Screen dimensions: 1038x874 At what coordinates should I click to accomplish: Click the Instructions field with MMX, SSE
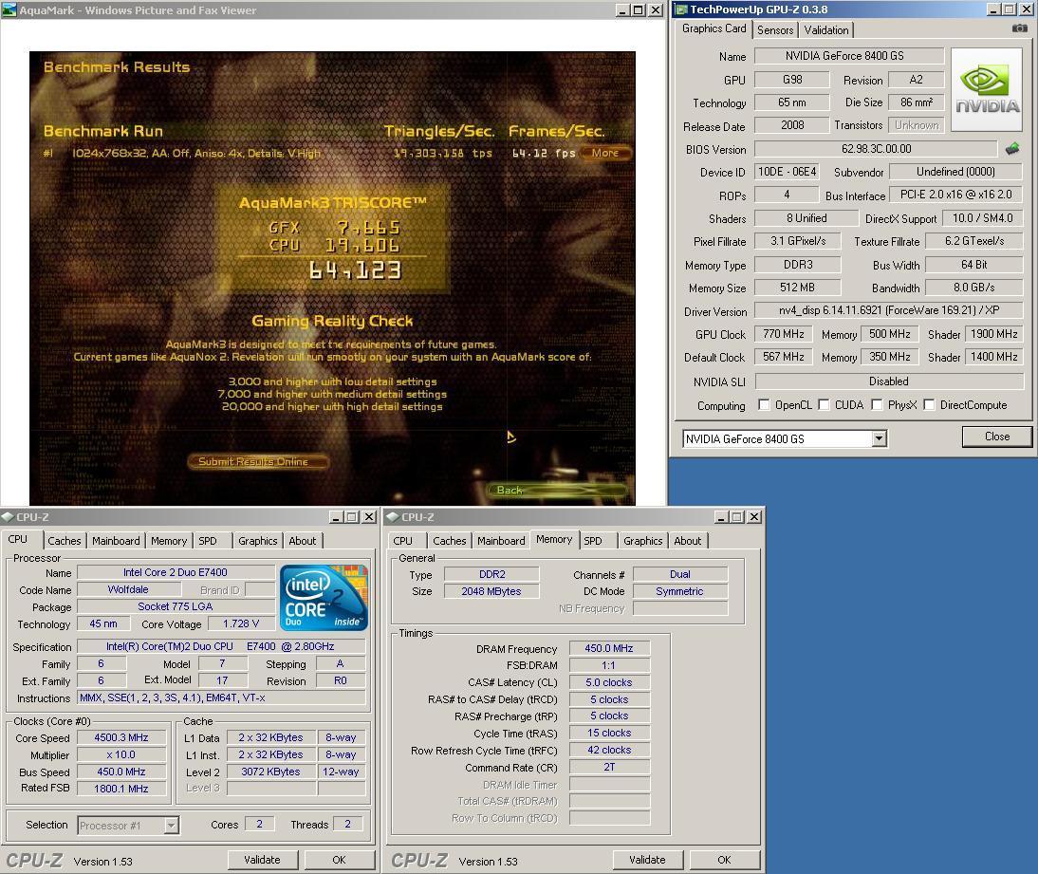coord(221,697)
